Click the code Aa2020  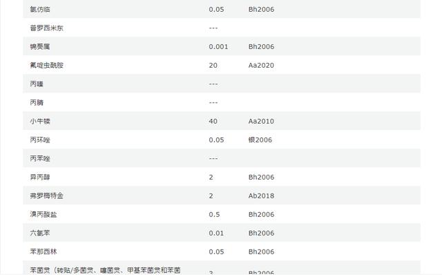point(261,65)
